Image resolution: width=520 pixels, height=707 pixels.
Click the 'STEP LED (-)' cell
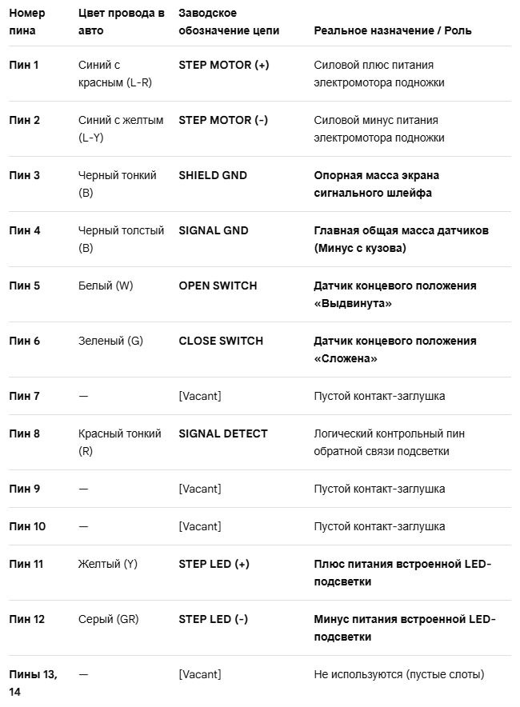coord(214,619)
